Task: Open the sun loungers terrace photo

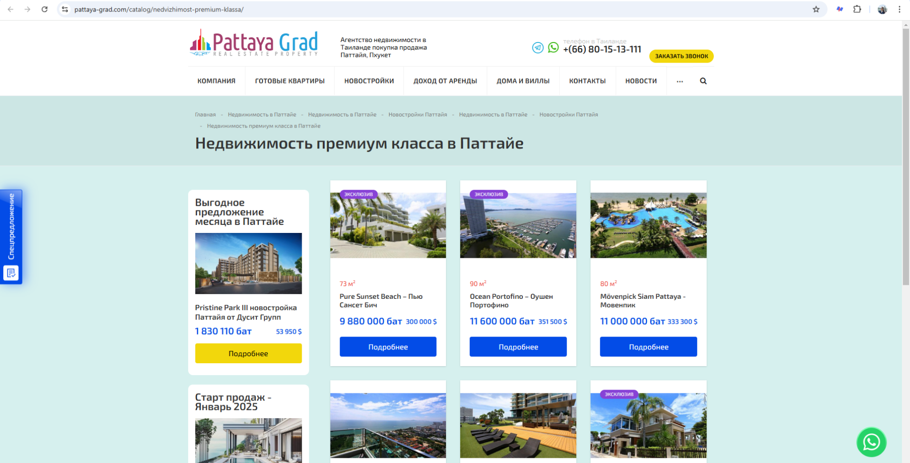Action: (x=518, y=426)
